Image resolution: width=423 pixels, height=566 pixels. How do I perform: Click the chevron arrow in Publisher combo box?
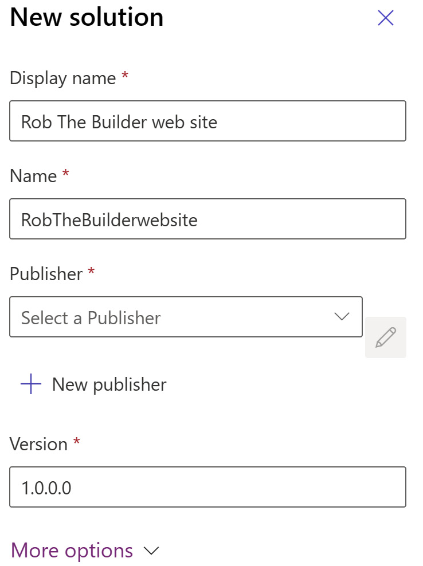pos(342,317)
